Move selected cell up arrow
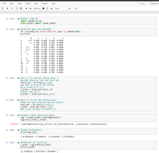The width and height of the screenshot is (159, 153). 26,9
